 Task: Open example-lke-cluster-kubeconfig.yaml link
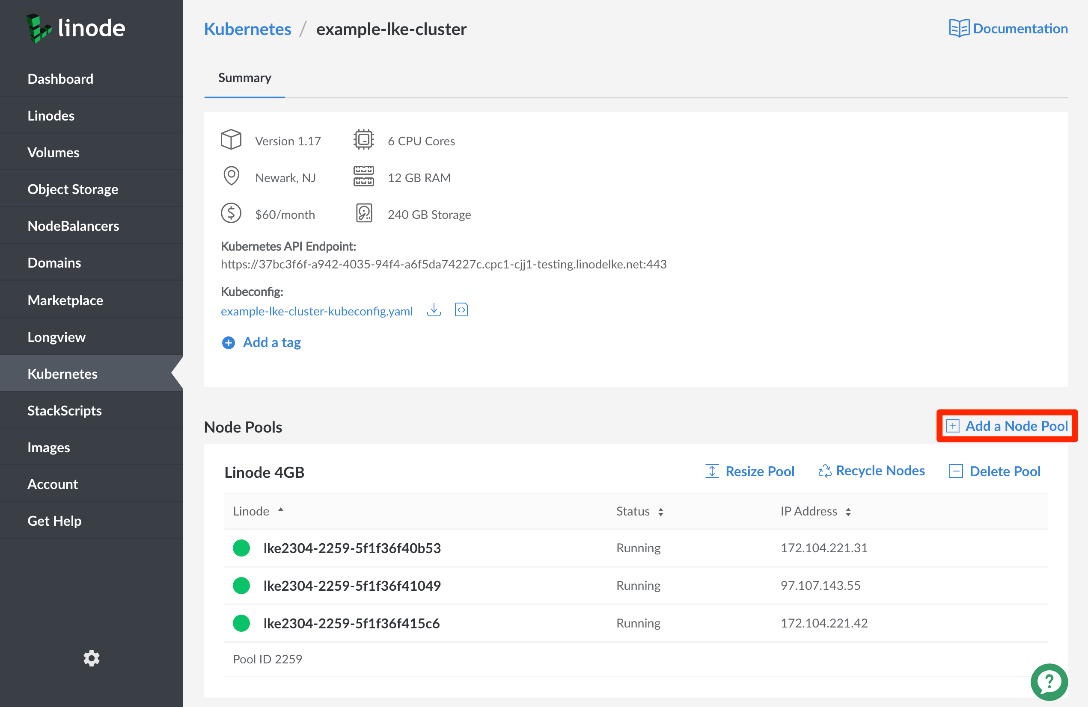click(316, 311)
